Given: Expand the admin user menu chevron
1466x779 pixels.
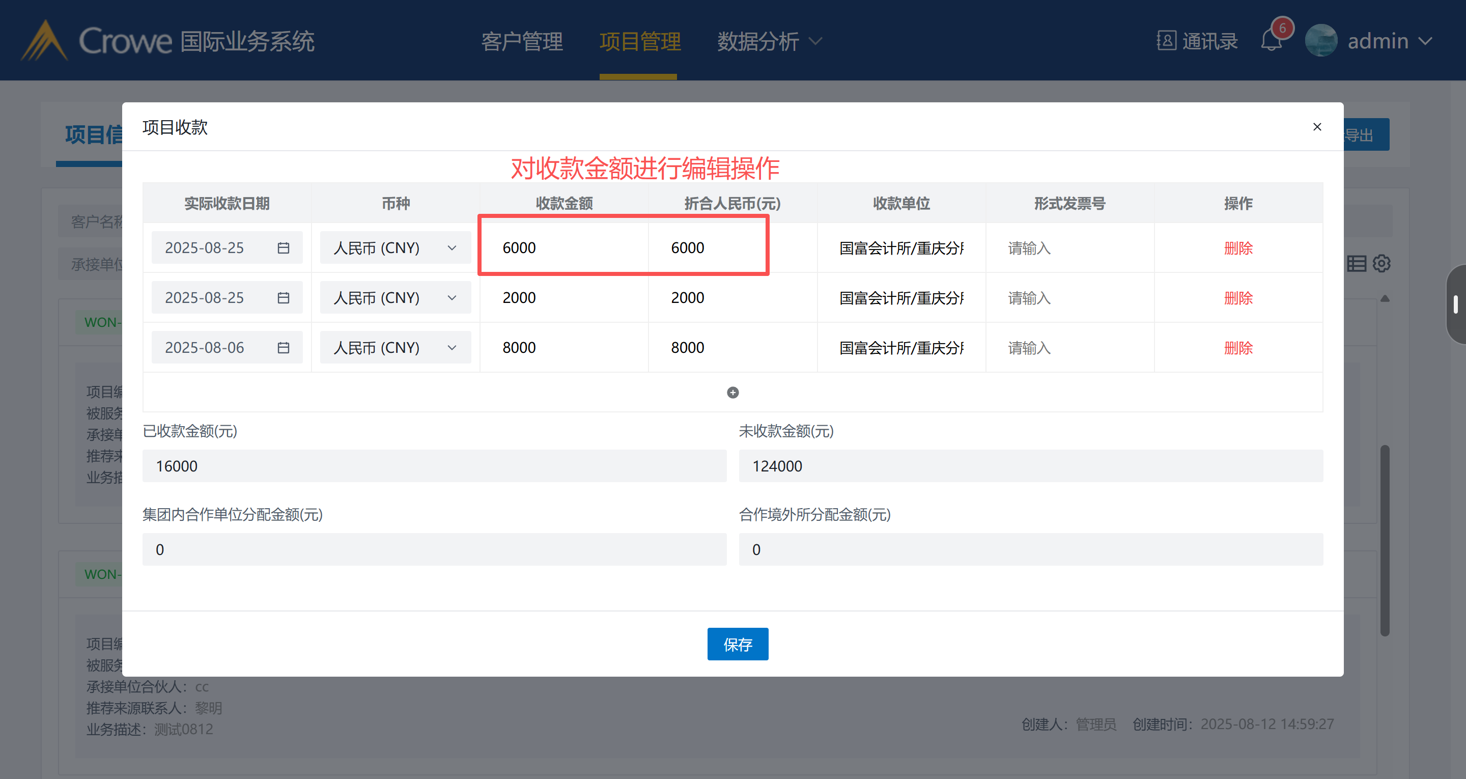Looking at the screenshot, I should [1426, 41].
